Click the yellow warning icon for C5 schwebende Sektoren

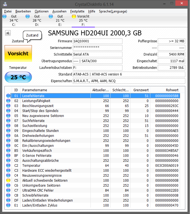pos(8,181)
